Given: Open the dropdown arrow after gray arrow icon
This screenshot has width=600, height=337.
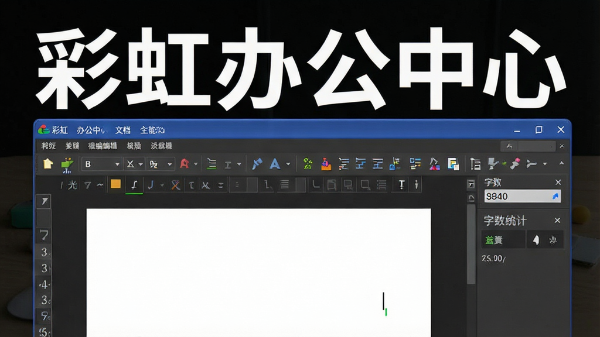Looking at the screenshot, I should [545, 164].
